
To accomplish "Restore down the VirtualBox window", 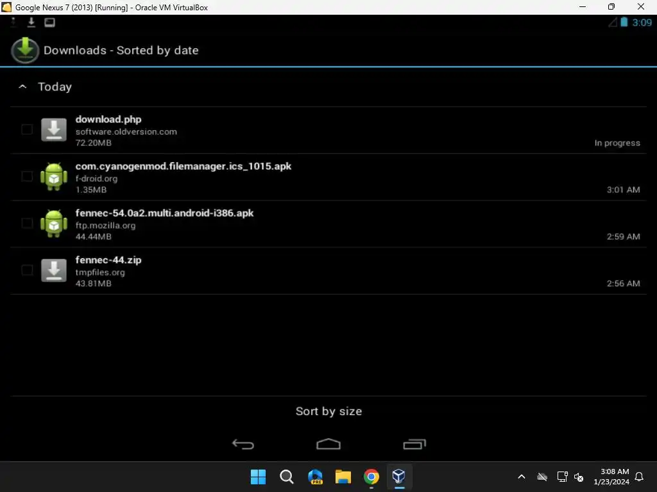I will [611, 7].
